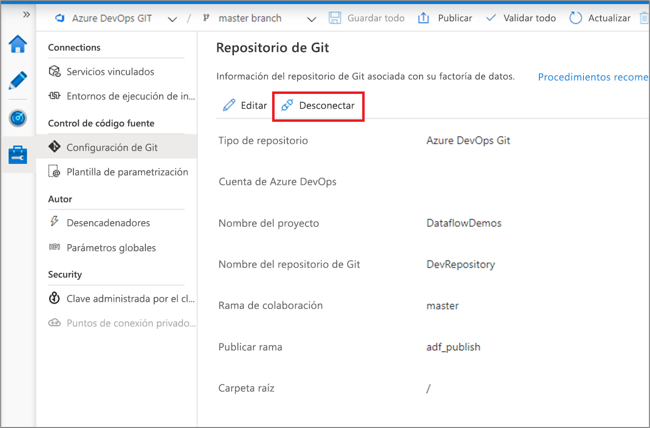Click the Security section header
The image size is (650, 428).
click(x=65, y=274)
